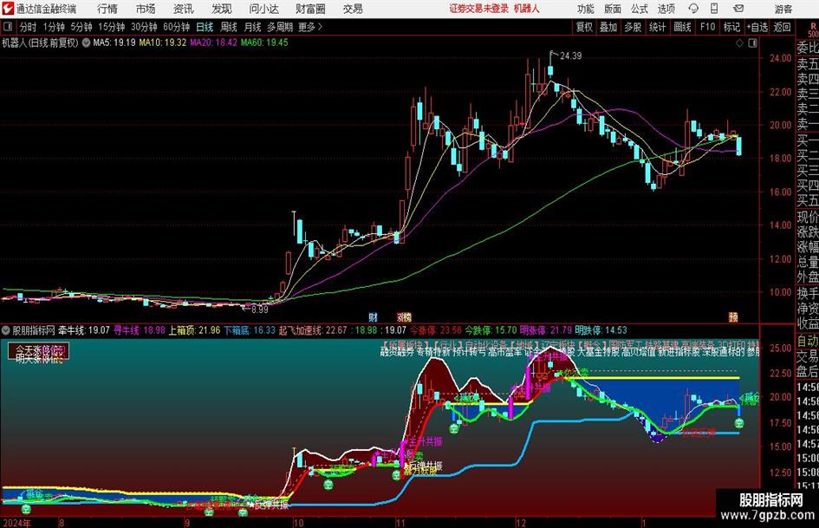Switch to the 1分钟 period tab

tap(54, 27)
